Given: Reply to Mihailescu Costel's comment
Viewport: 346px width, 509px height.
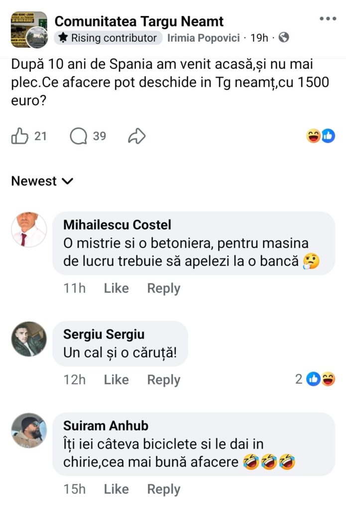Looking at the screenshot, I should click(x=163, y=288).
